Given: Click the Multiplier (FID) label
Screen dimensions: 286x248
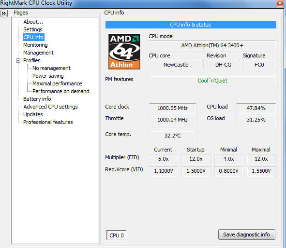Looking at the screenshot, I should coord(122,157).
